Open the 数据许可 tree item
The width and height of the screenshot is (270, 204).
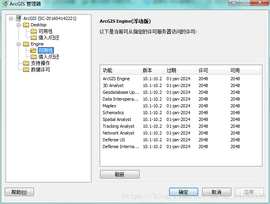[40, 69]
